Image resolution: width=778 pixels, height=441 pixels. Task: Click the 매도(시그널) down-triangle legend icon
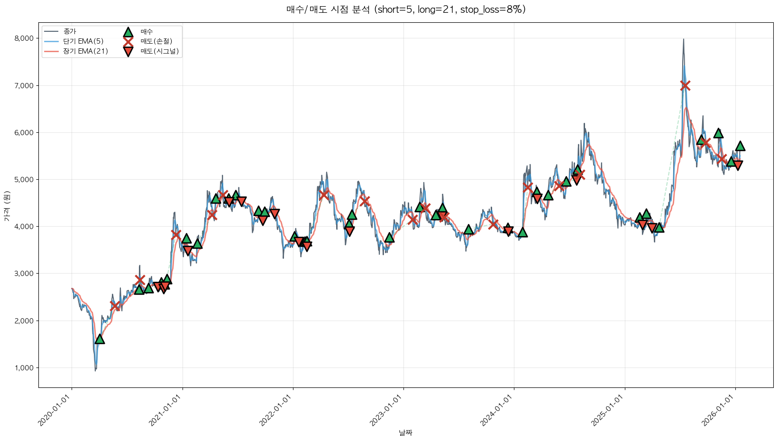pos(128,52)
